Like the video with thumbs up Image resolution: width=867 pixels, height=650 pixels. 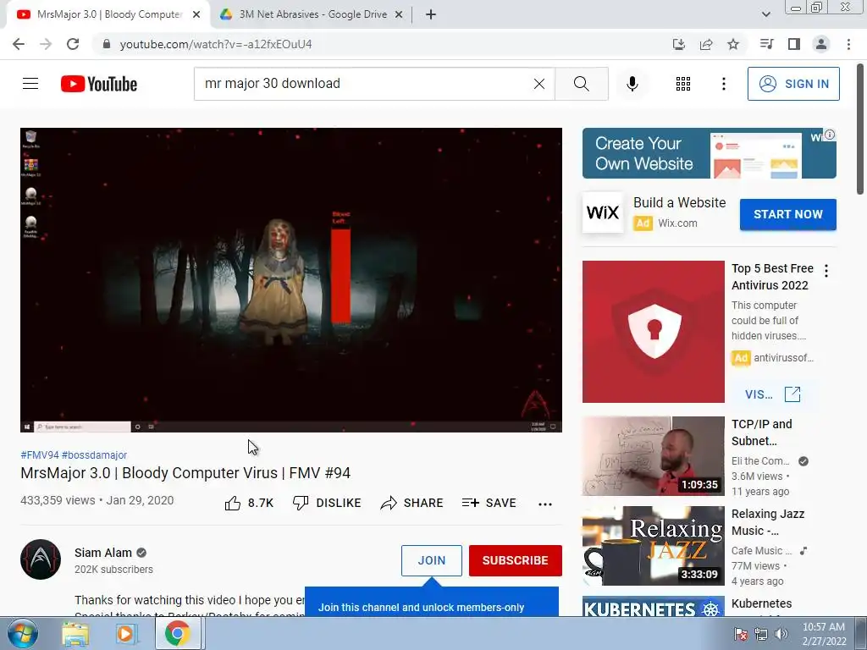[249, 503]
